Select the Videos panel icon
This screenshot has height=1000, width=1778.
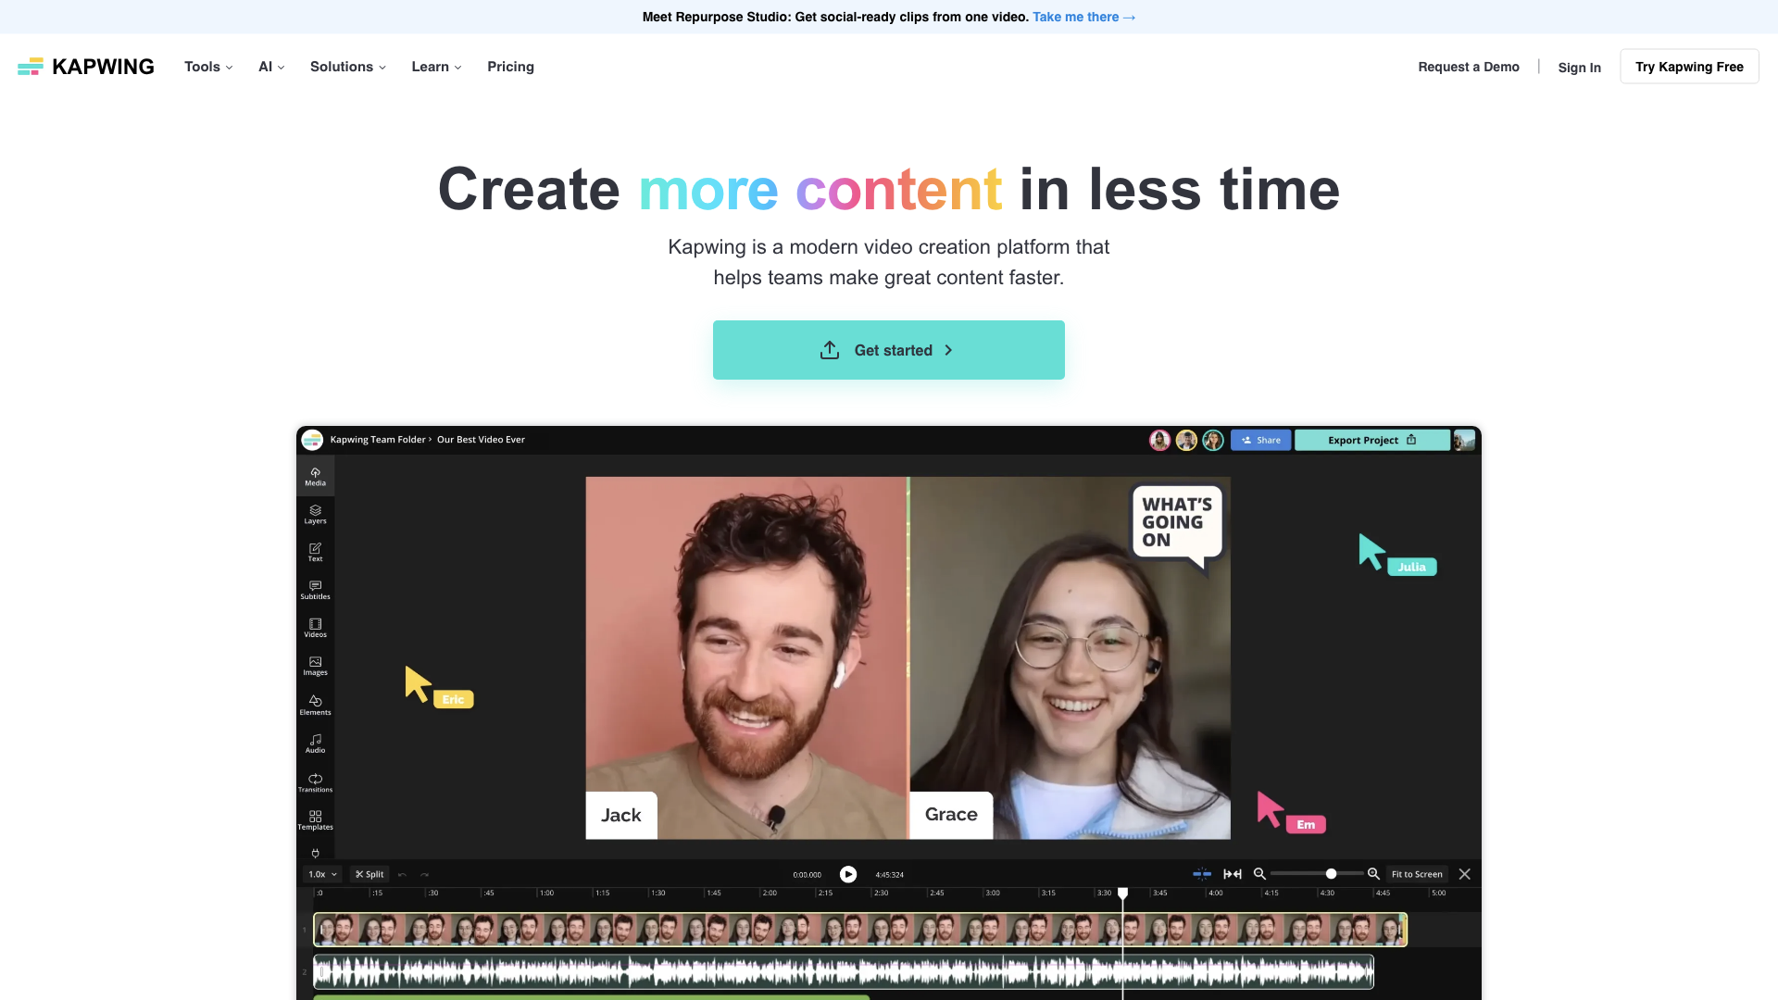[x=315, y=626]
